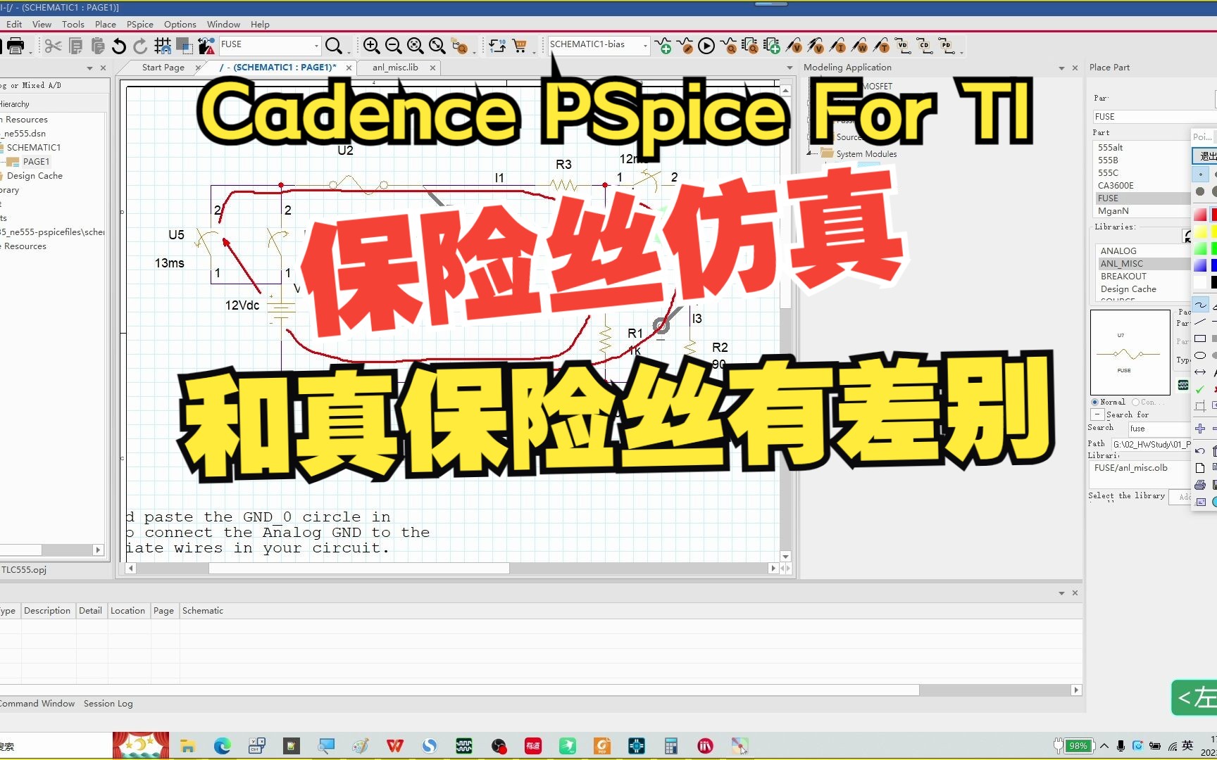Click the search magnifier next to FUSE box
The image size is (1217, 760).
pos(334,46)
